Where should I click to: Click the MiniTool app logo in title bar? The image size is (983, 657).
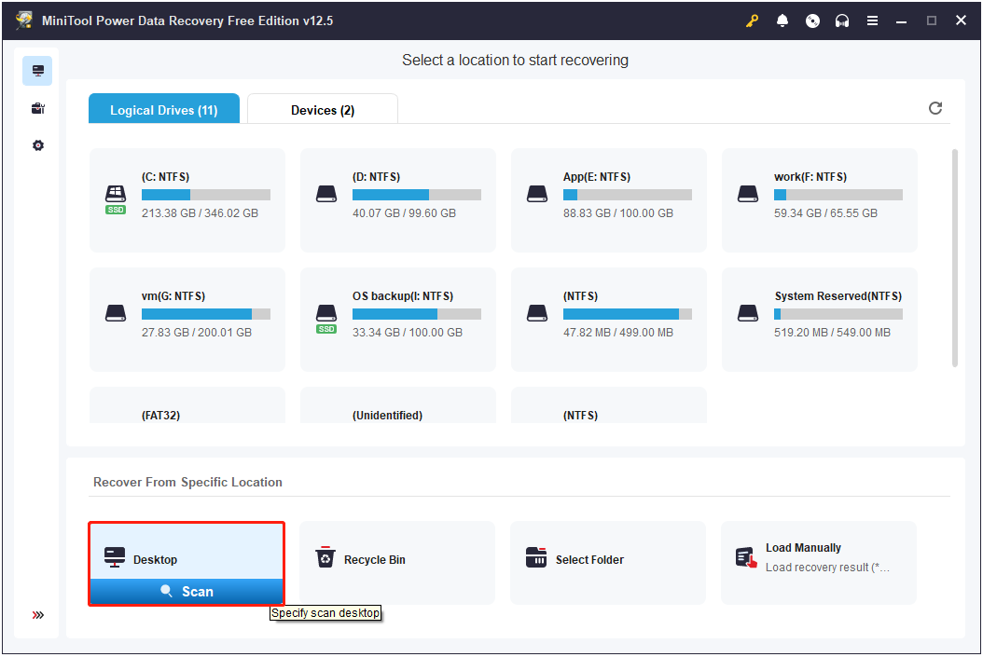(x=24, y=21)
